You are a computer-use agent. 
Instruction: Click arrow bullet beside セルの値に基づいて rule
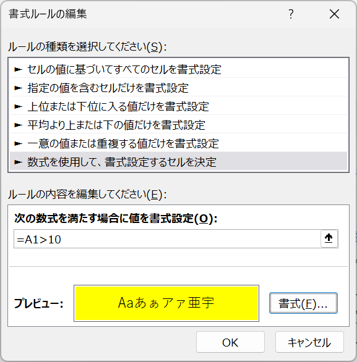point(18,69)
